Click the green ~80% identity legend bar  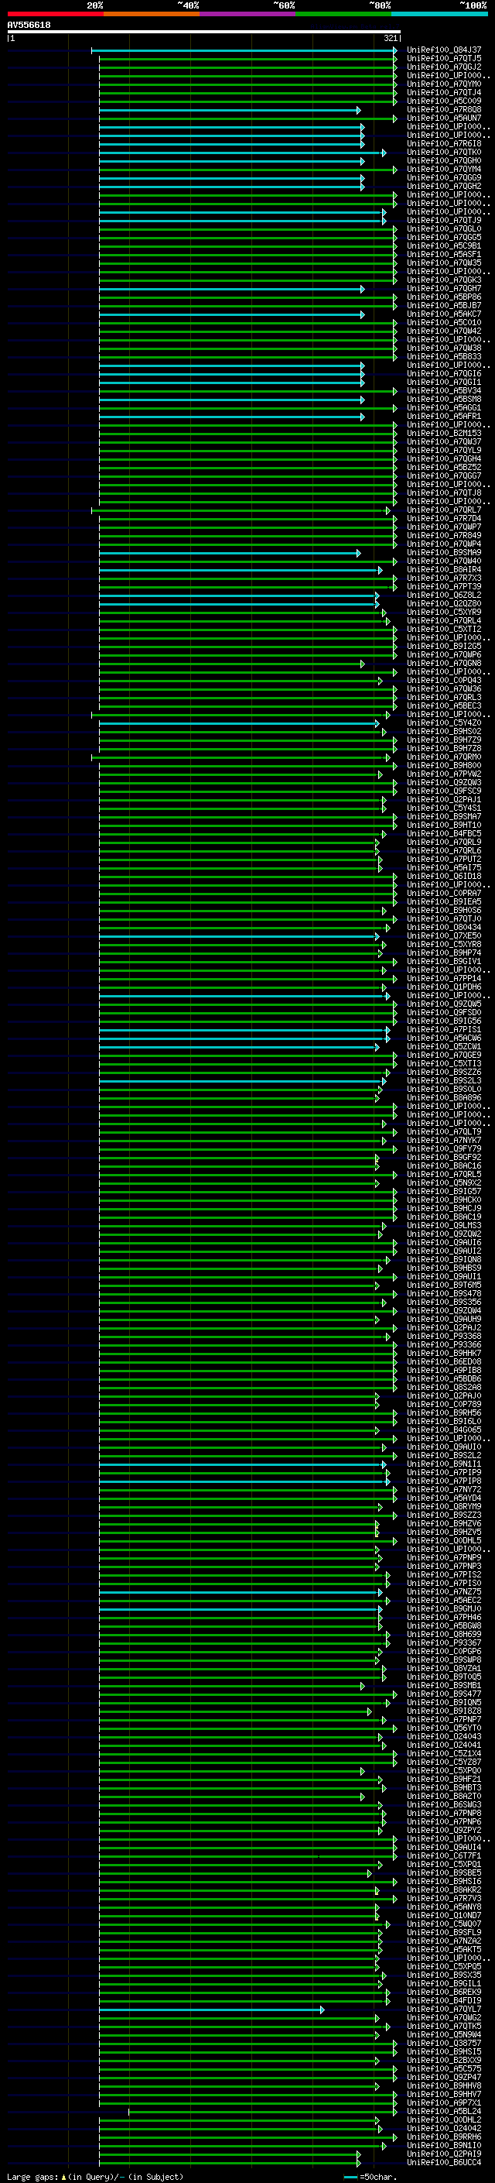pyautogui.click(x=343, y=14)
